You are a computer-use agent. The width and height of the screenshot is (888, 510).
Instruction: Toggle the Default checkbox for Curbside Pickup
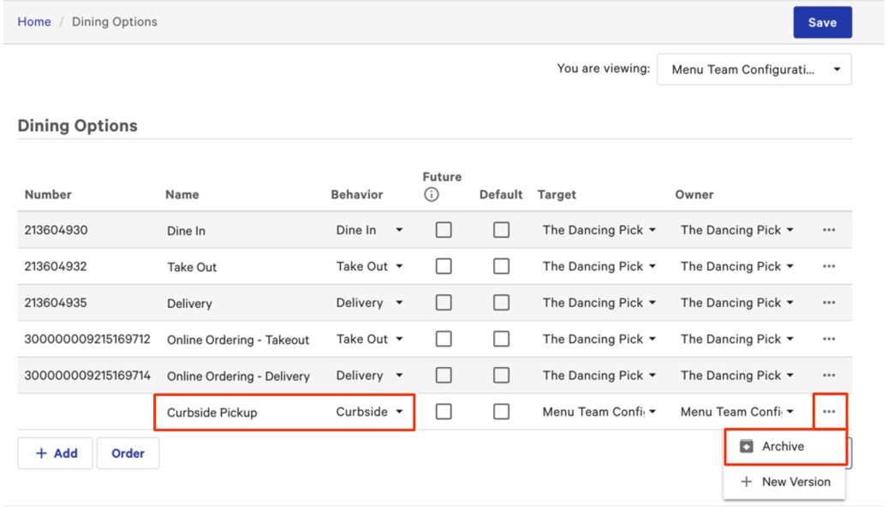[501, 412]
